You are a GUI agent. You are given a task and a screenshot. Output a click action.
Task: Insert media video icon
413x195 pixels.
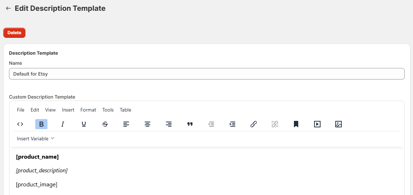(317, 124)
